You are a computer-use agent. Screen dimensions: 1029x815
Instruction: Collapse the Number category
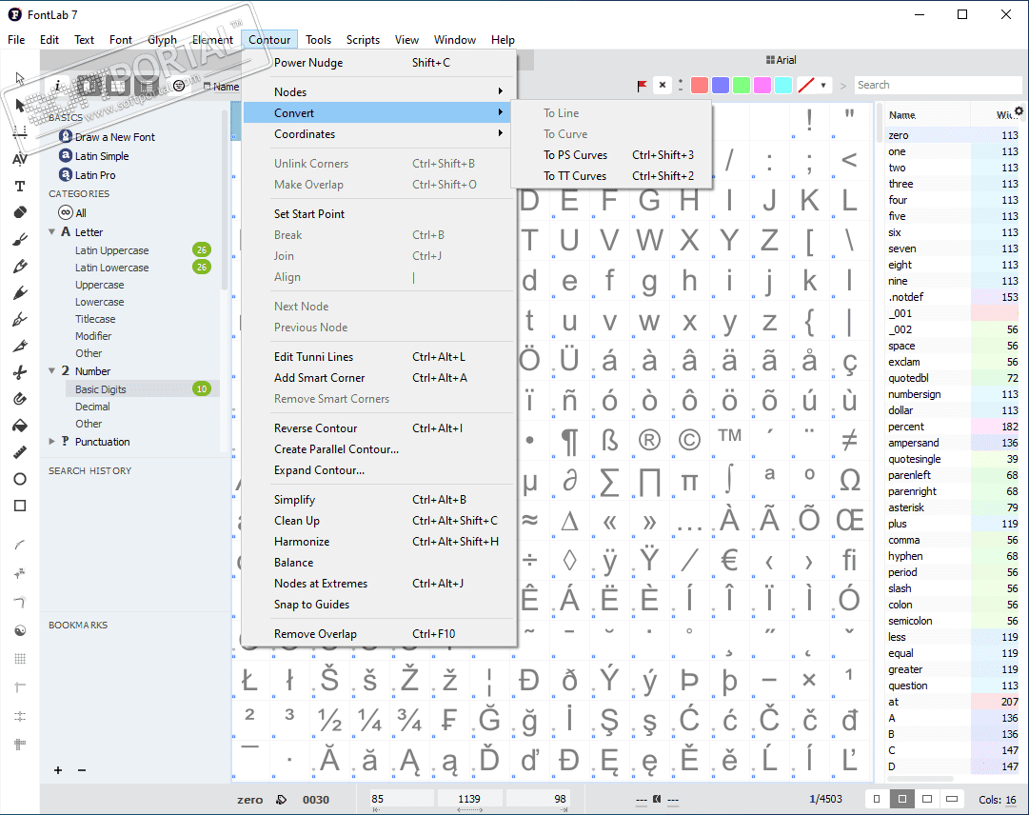[51, 371]
